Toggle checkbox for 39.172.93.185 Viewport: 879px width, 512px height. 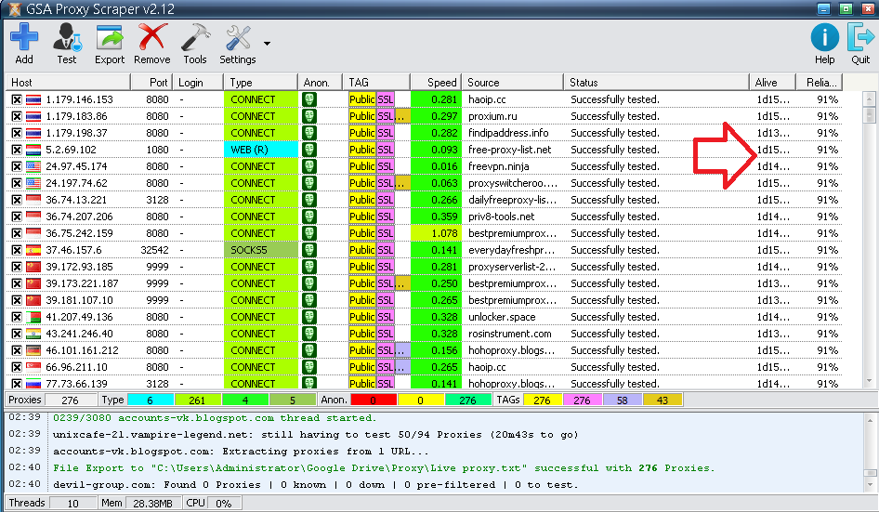(17, 267)
